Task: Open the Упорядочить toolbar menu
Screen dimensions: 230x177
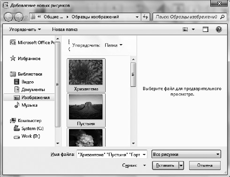Action: (x=25, y=30)
